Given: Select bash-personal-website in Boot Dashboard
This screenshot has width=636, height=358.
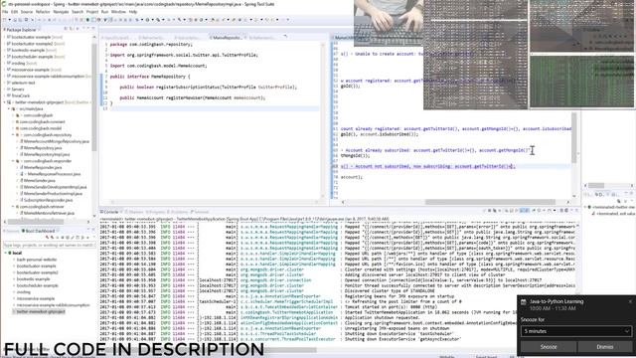Looking at the screenshot, I should [37, 260].
